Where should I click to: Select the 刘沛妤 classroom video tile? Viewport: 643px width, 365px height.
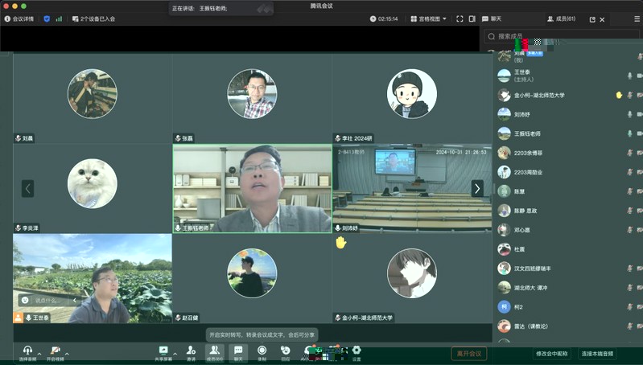[x=412, y=188]
